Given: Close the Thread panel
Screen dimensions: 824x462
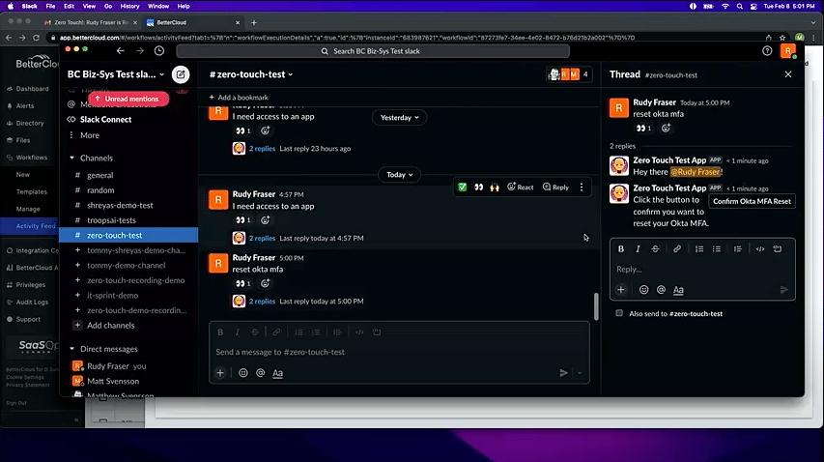Looking at the screenshot, I should click(x=787, y=74).
